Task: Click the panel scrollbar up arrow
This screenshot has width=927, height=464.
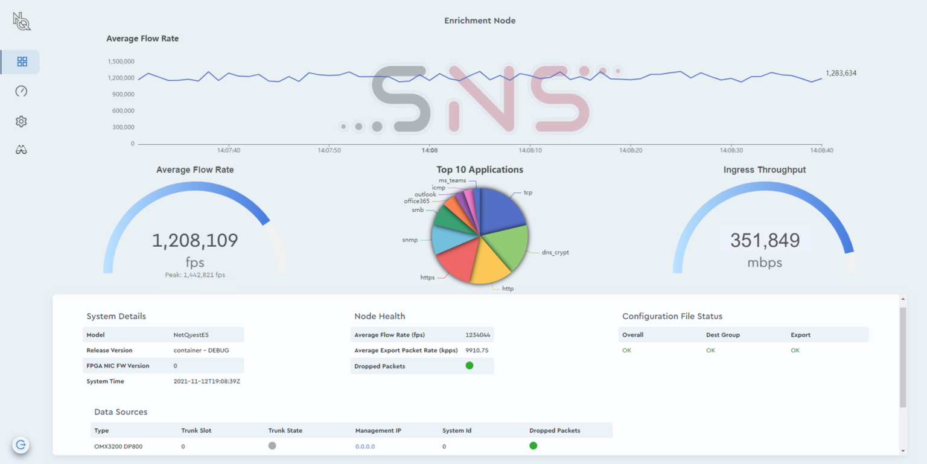Action: (903, 299)
